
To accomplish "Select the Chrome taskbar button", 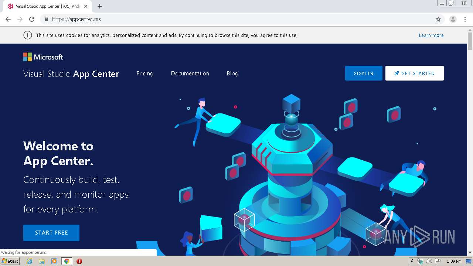I will 67,261.
